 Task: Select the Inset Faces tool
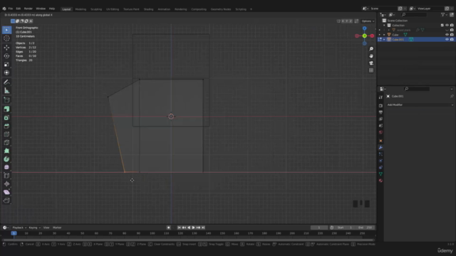tap(6, 117)
